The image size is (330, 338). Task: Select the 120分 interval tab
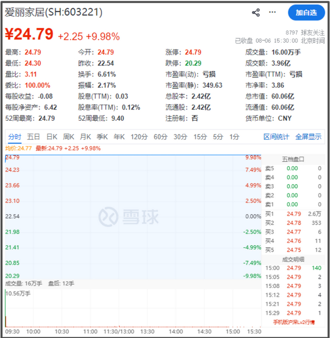139,137
